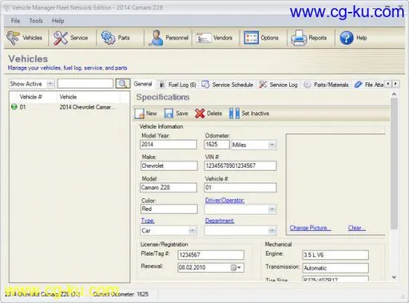Click the Color field showing Red
409x303 pixels.
[169, 209]
